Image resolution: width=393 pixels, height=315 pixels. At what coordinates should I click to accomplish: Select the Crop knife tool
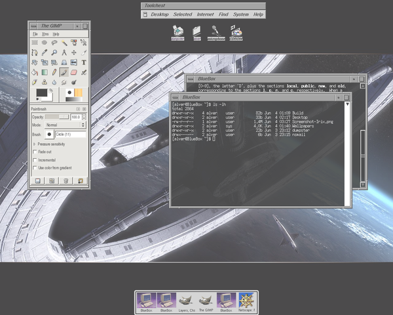pyautogui.click(x=84, y=52)
